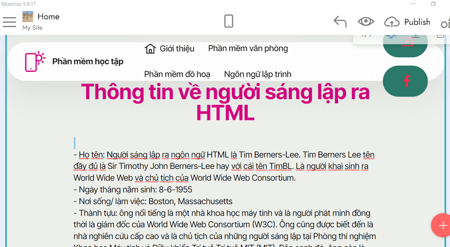Click the undo arrow icon
This screenshot has width=450, height=247.
(x=340, y=22)
